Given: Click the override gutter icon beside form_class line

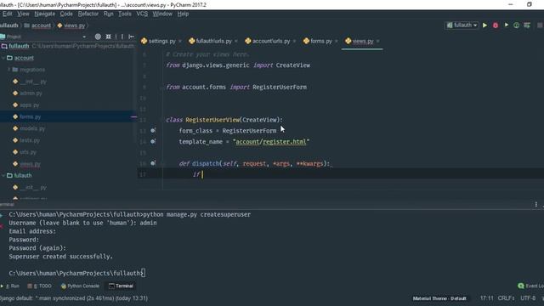Looking at the screenshot, I should (153, 130).
